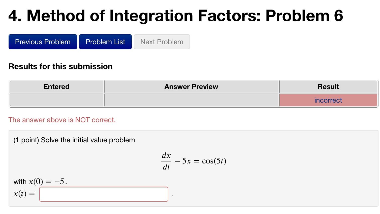The width and height of the screenshot is (380, 214).
Task: Click the page heading Problem 6
Action: pyautogui.click(x=176, y=16)
